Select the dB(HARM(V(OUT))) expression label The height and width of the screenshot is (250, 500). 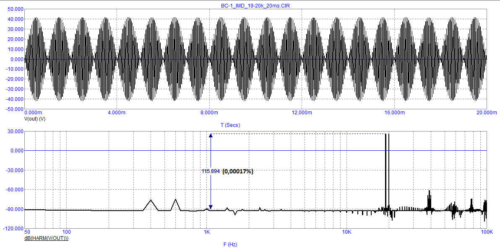[47, 238]
